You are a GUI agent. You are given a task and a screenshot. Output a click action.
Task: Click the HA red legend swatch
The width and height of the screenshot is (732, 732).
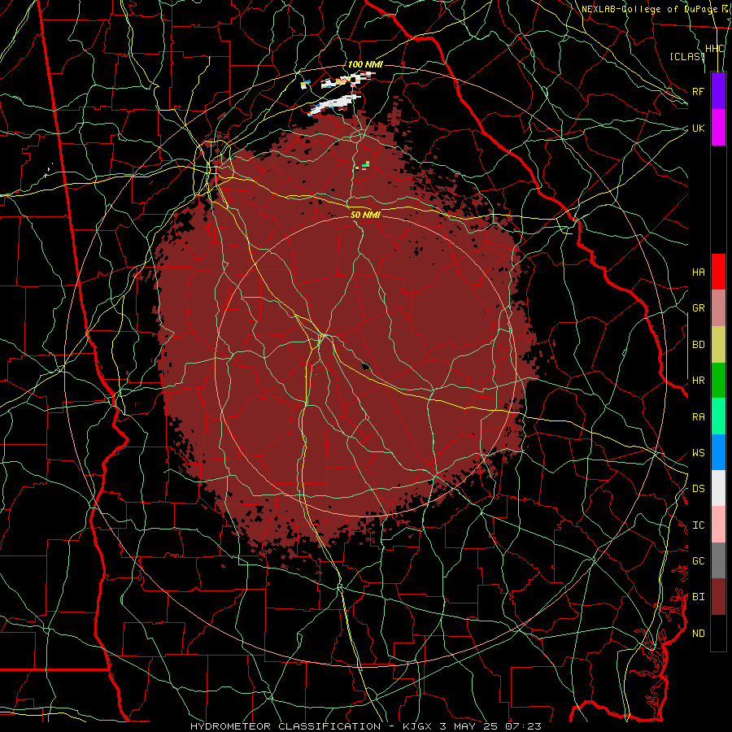[718, 272]
